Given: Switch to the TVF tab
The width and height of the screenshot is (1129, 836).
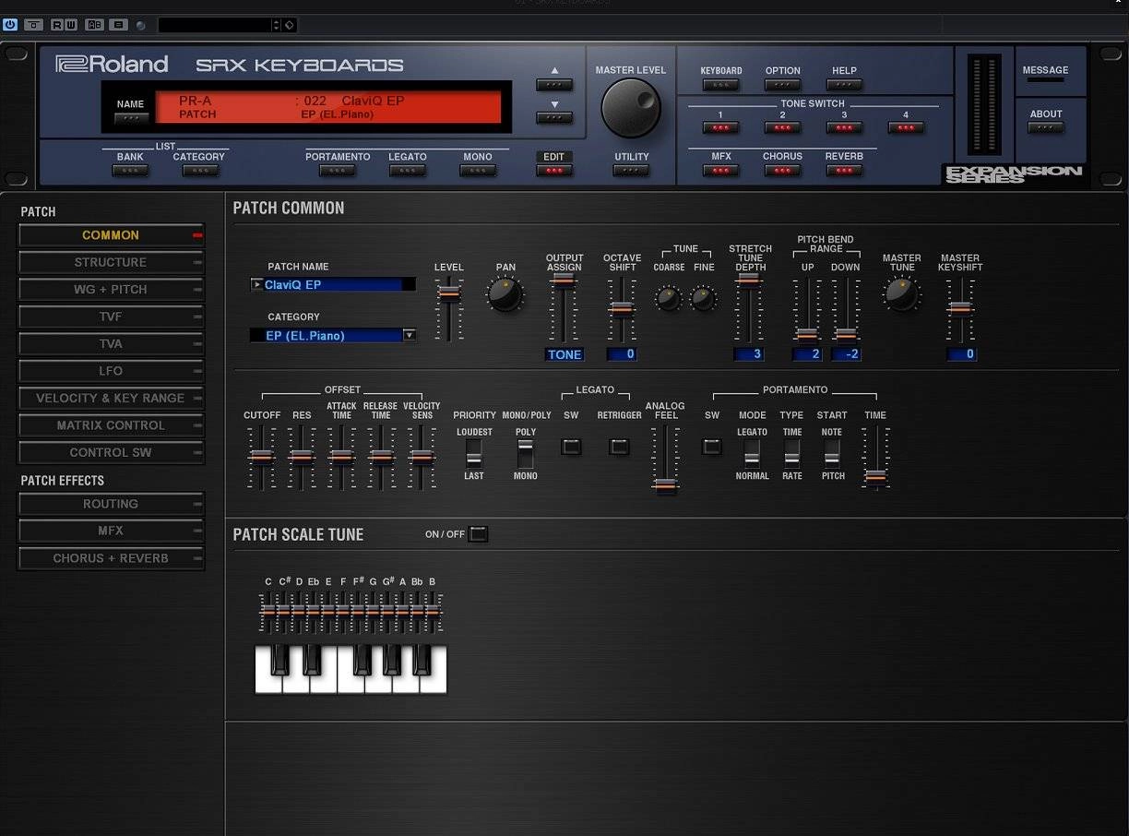Looking at the screenshot, I should (x=111, y=316).
